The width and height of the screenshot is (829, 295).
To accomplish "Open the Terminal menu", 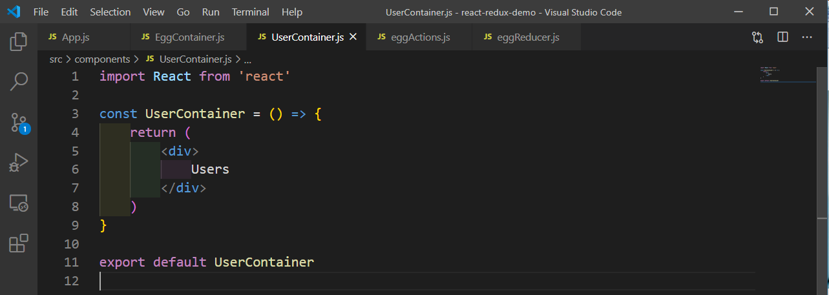I will point(251,12).
